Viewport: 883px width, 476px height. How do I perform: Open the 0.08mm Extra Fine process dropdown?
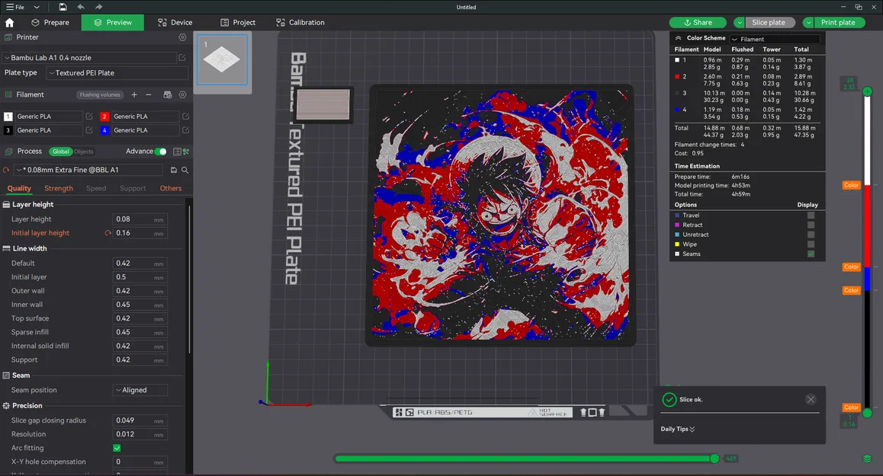click(x=88, y=170)
